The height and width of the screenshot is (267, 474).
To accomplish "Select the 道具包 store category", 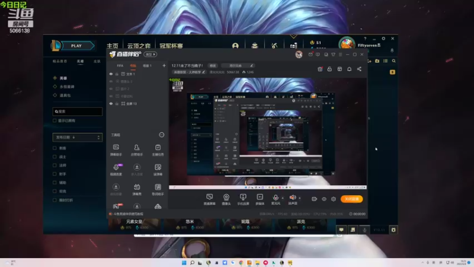I will tap(65, 96).
